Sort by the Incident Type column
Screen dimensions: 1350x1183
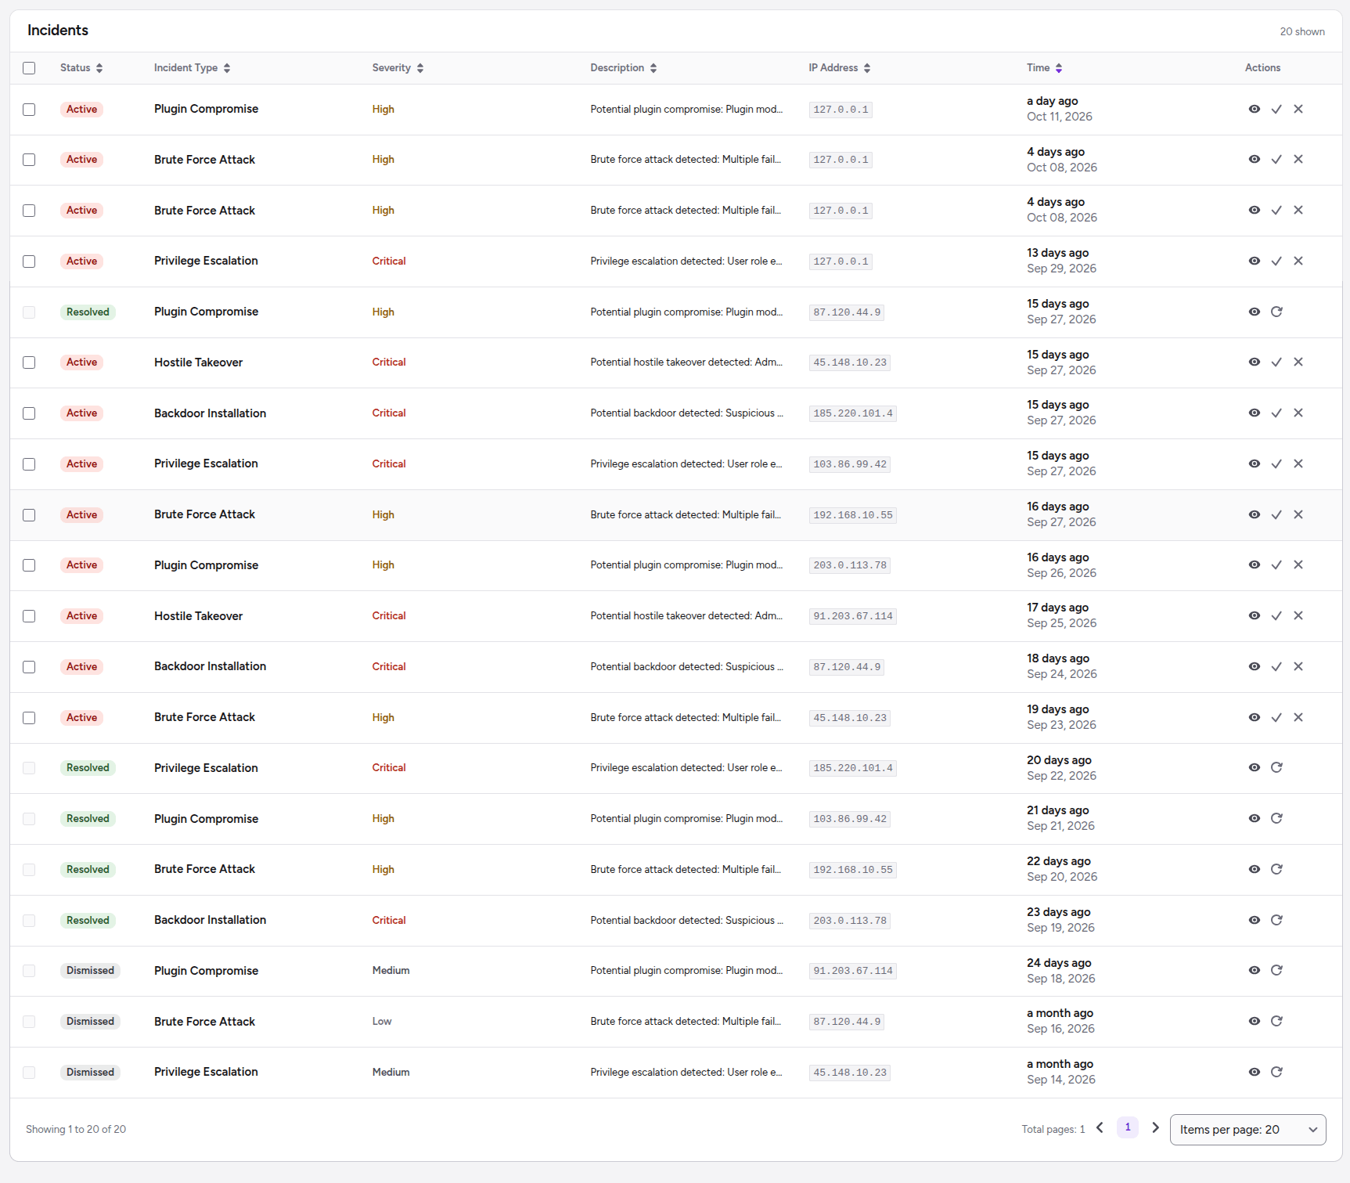pos(192,68)
